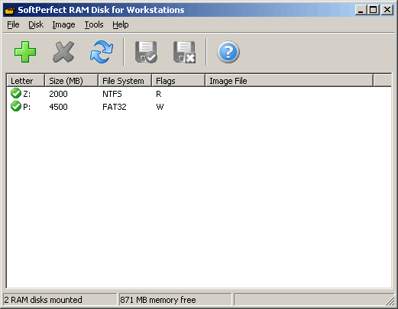Open the Tools menu
This screenshot has width=398, height=309.
pyautogui.click(x=94, y=24)
